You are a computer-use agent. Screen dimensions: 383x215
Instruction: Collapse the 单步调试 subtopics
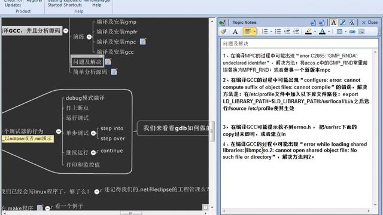93,133
